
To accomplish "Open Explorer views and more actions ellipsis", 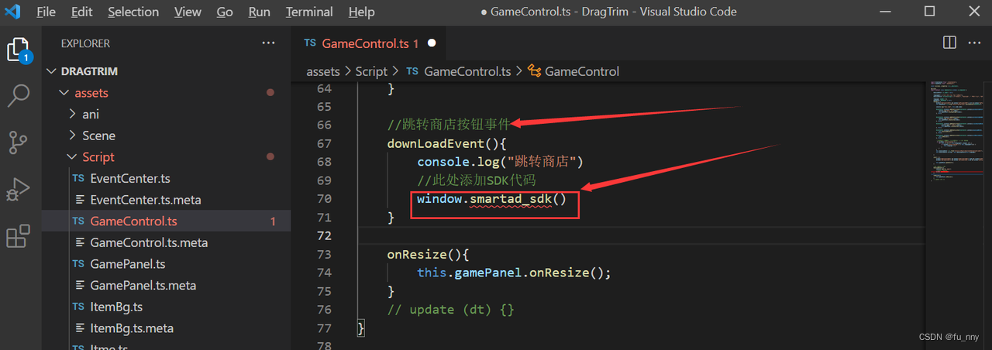I will point(268,43).
